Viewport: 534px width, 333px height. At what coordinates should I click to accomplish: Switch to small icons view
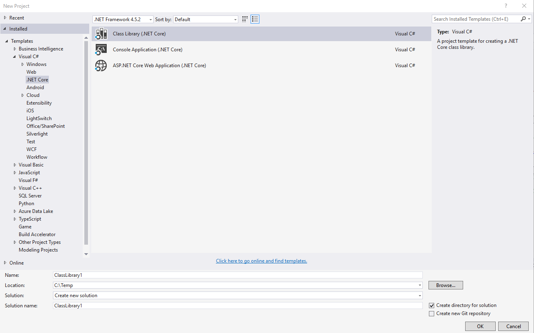point(245,19)
